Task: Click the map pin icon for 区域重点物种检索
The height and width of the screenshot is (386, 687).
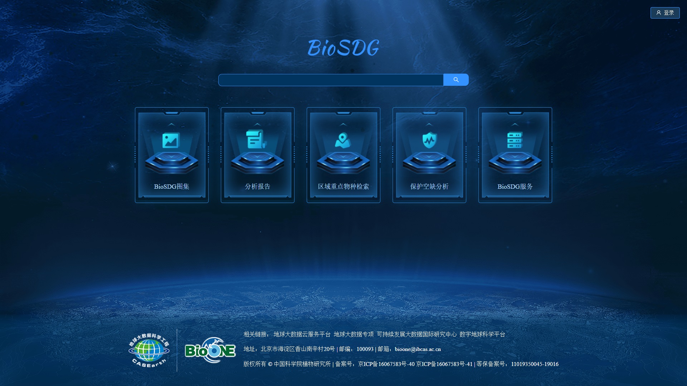Action: coord(343,140)
